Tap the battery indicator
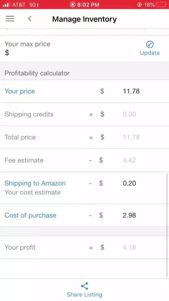Screen dimensions: 169x301 click(x=161, y=5)
